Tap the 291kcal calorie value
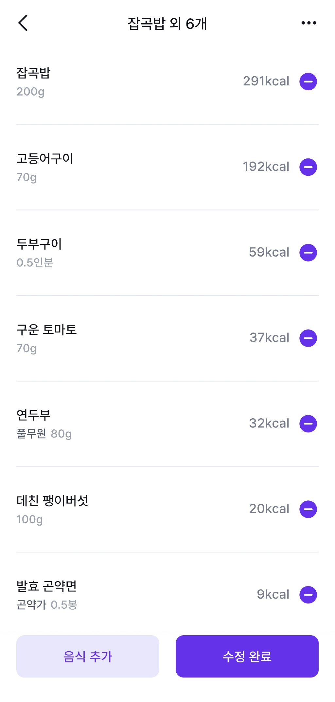The height and width of the screenshot is (702, 335). 266,81
